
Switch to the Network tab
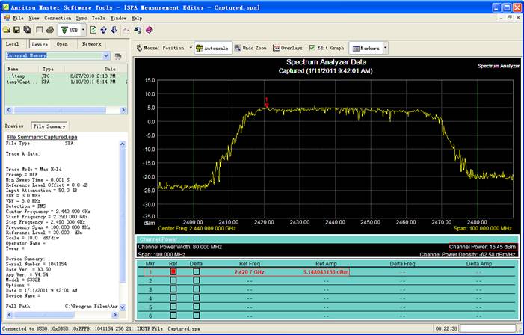click(91, 44)
